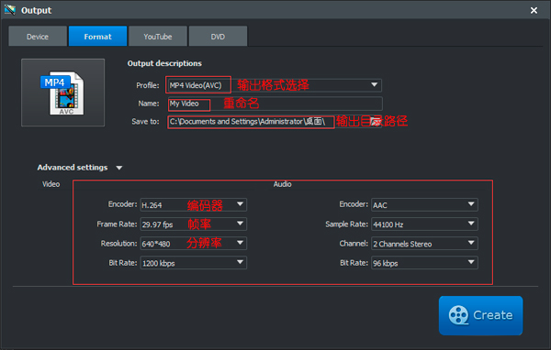
Task: Open the video Encoder H.264 dropdown
Action: 193,205
